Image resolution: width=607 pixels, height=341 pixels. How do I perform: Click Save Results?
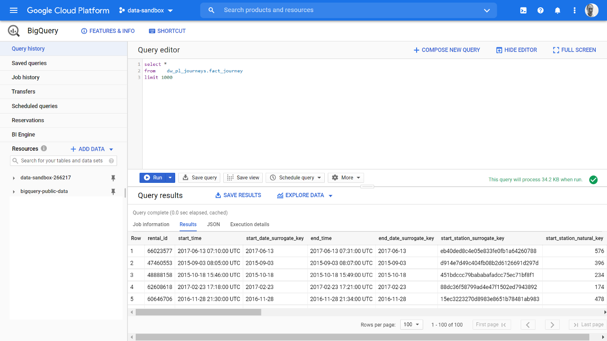[x=238, y=195]
